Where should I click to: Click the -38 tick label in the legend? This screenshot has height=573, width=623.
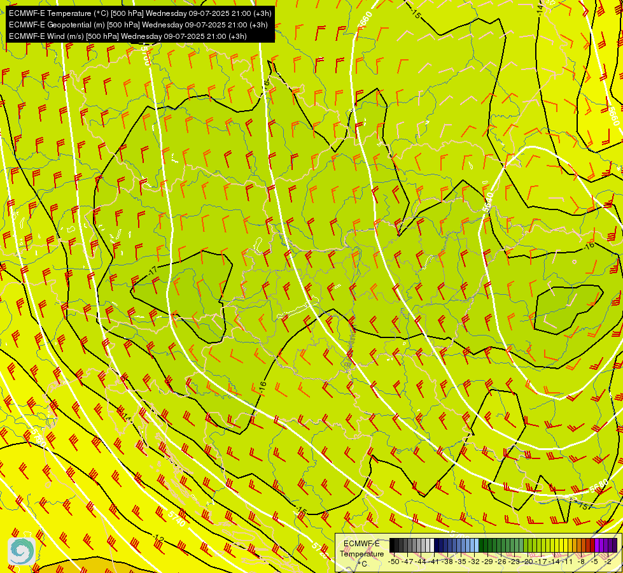(447, 562)
